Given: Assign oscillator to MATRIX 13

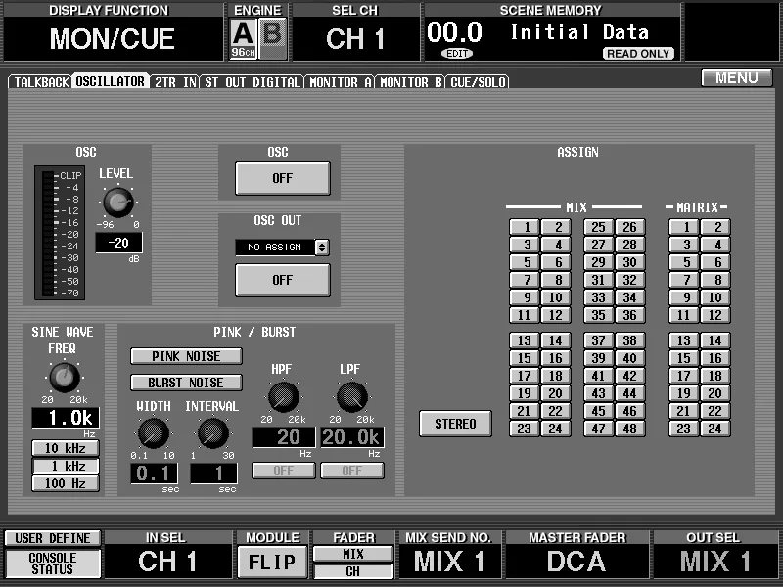Looking at the screenshot, I should (683, 340).
